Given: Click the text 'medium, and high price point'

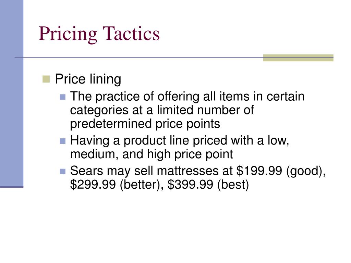Looking at the screenshot, I should point(152,154).
